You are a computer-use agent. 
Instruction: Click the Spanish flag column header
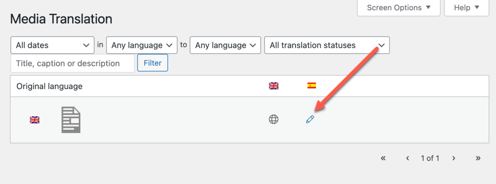311,86
